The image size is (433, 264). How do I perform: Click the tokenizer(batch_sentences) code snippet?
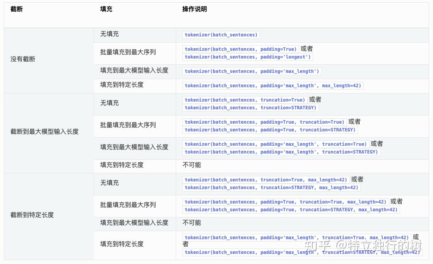(220, 35)
